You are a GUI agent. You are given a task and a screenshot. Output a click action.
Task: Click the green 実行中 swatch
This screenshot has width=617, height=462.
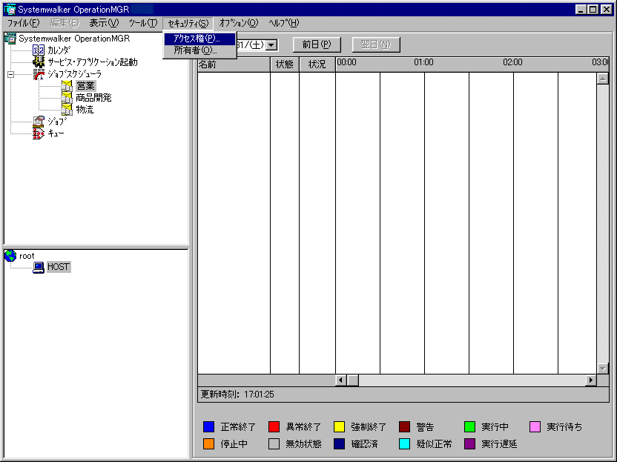click(x=470, y=427)
